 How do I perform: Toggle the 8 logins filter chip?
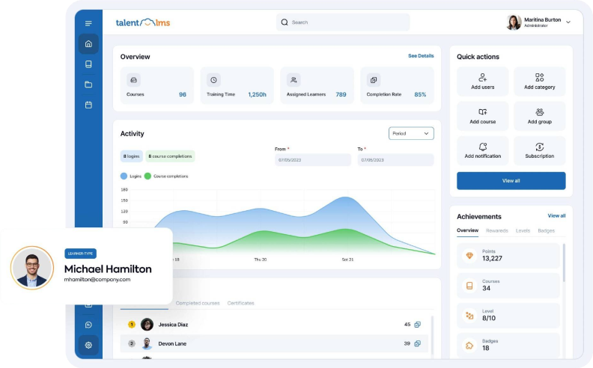pyautogui.click(x=131, y=156)
